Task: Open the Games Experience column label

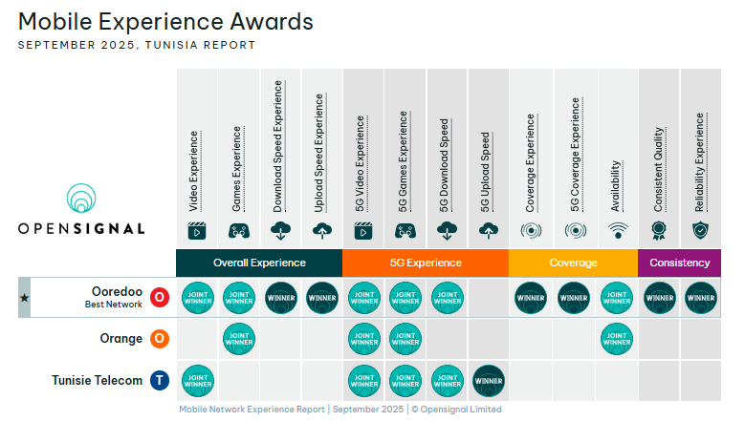Action: [236, 168]
